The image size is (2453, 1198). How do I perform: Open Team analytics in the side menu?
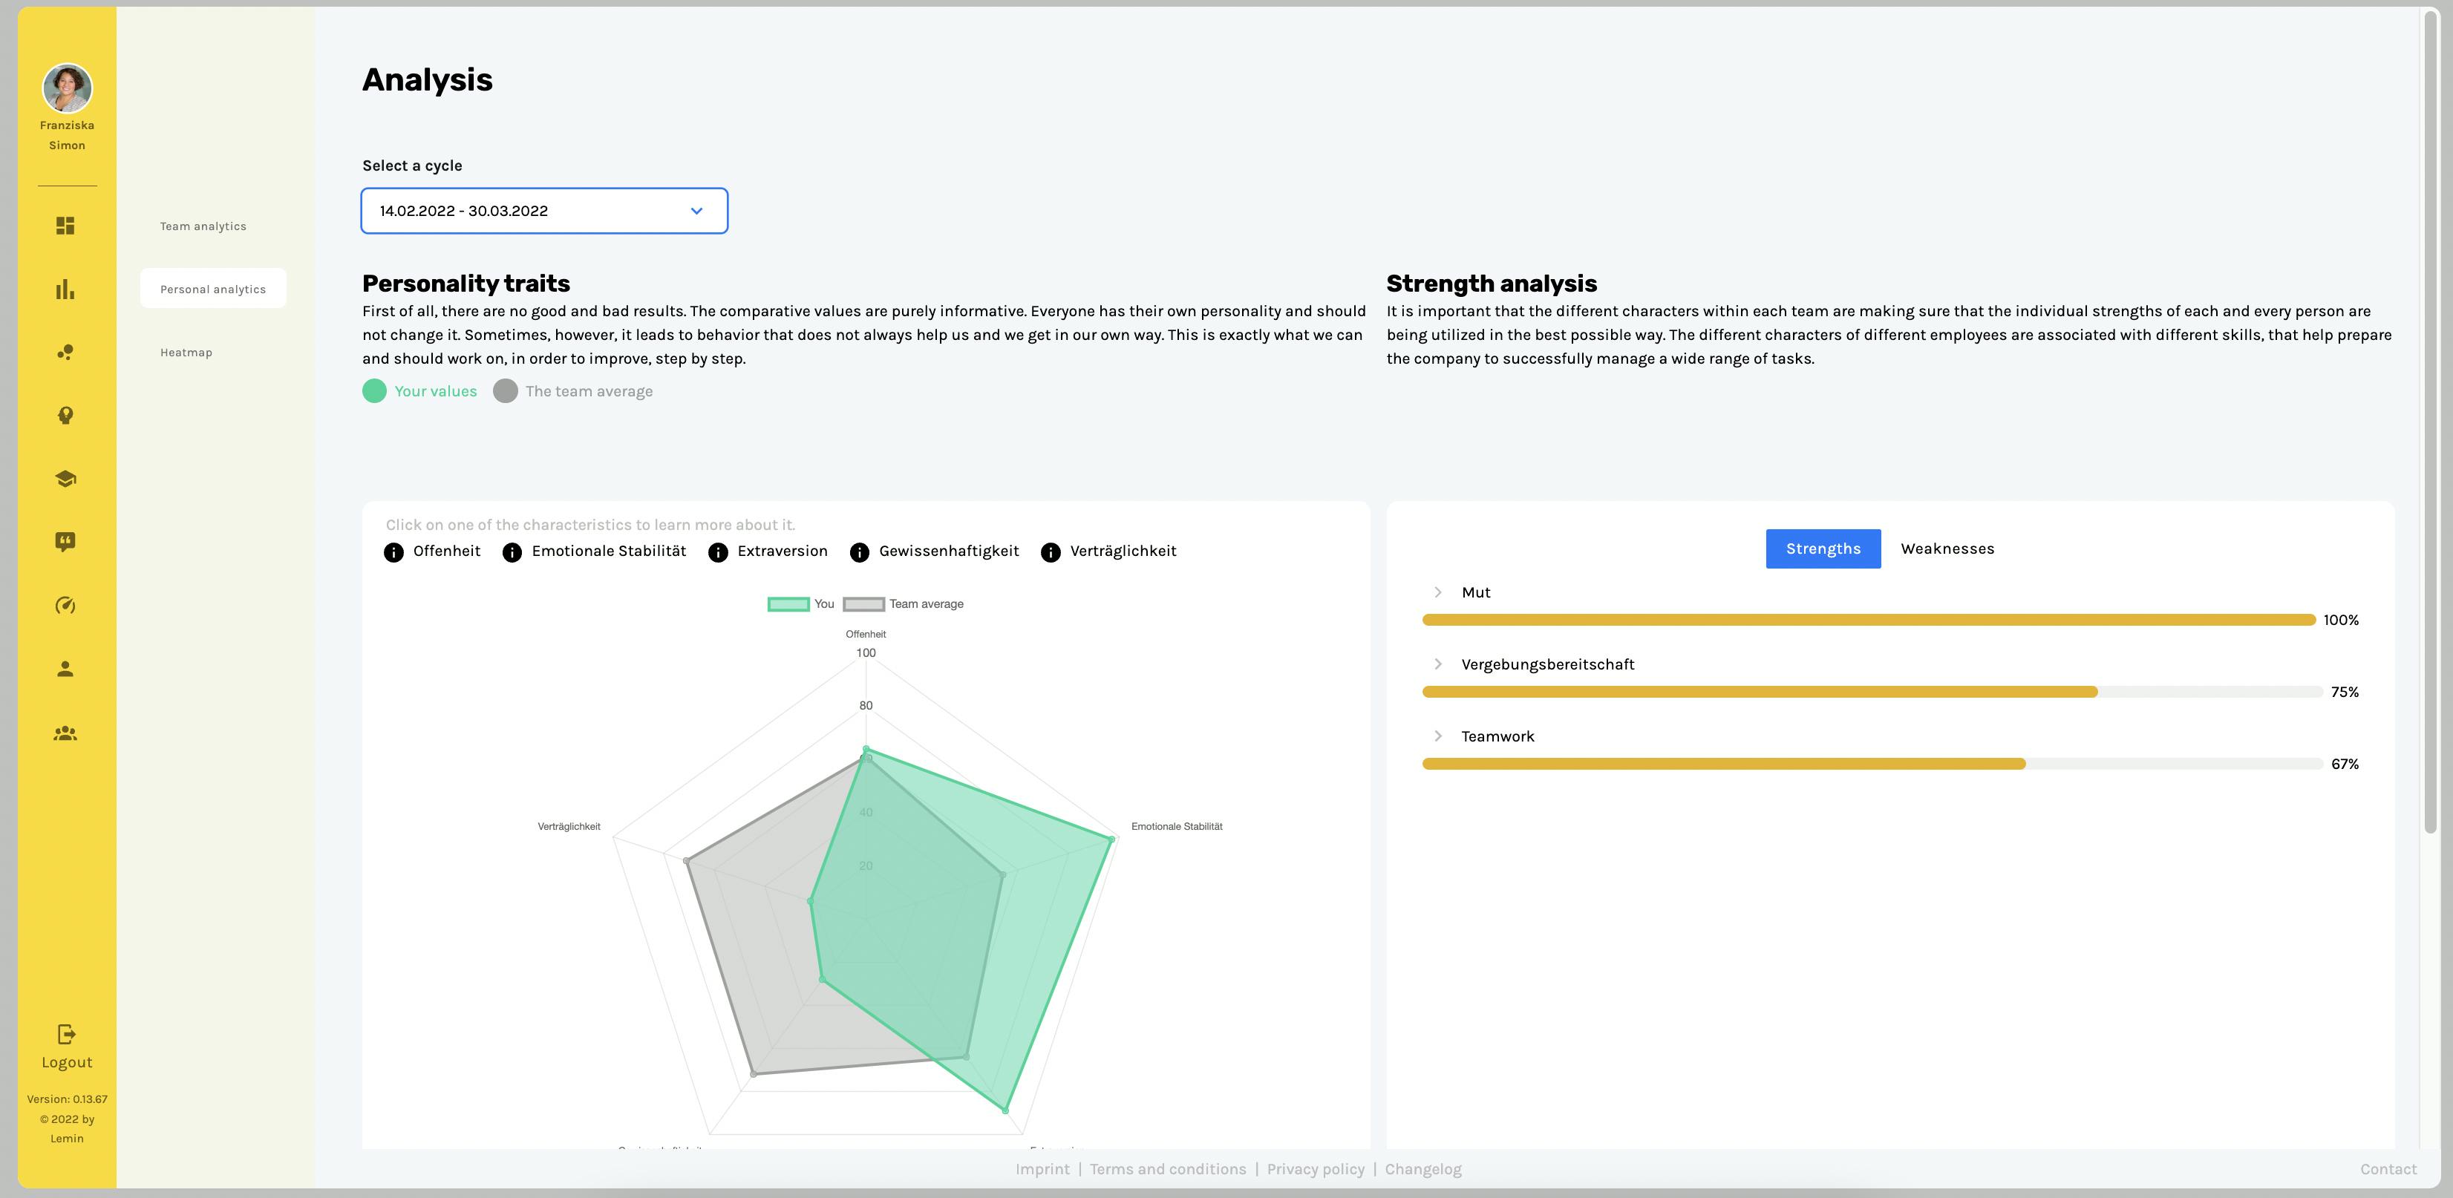(203, 226)
